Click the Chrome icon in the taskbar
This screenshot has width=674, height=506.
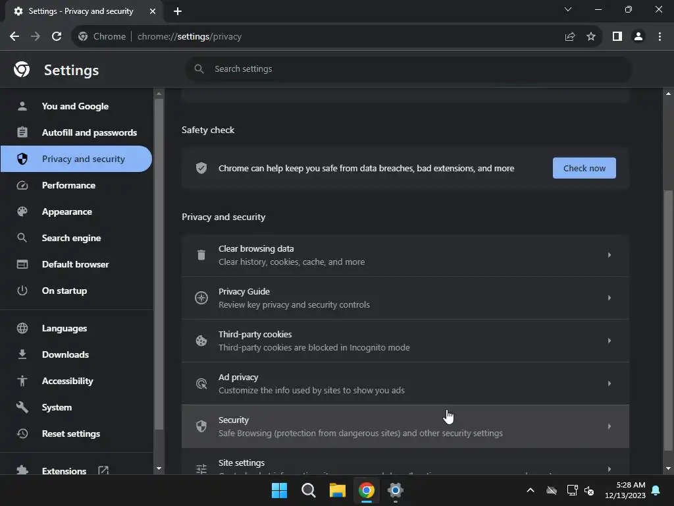[366, 490]
